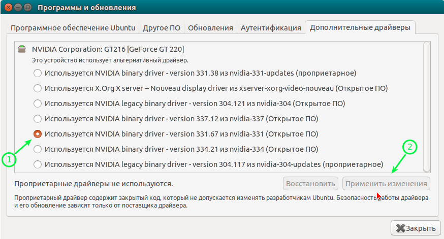Click the driver list vertical scrollbar

427,107
